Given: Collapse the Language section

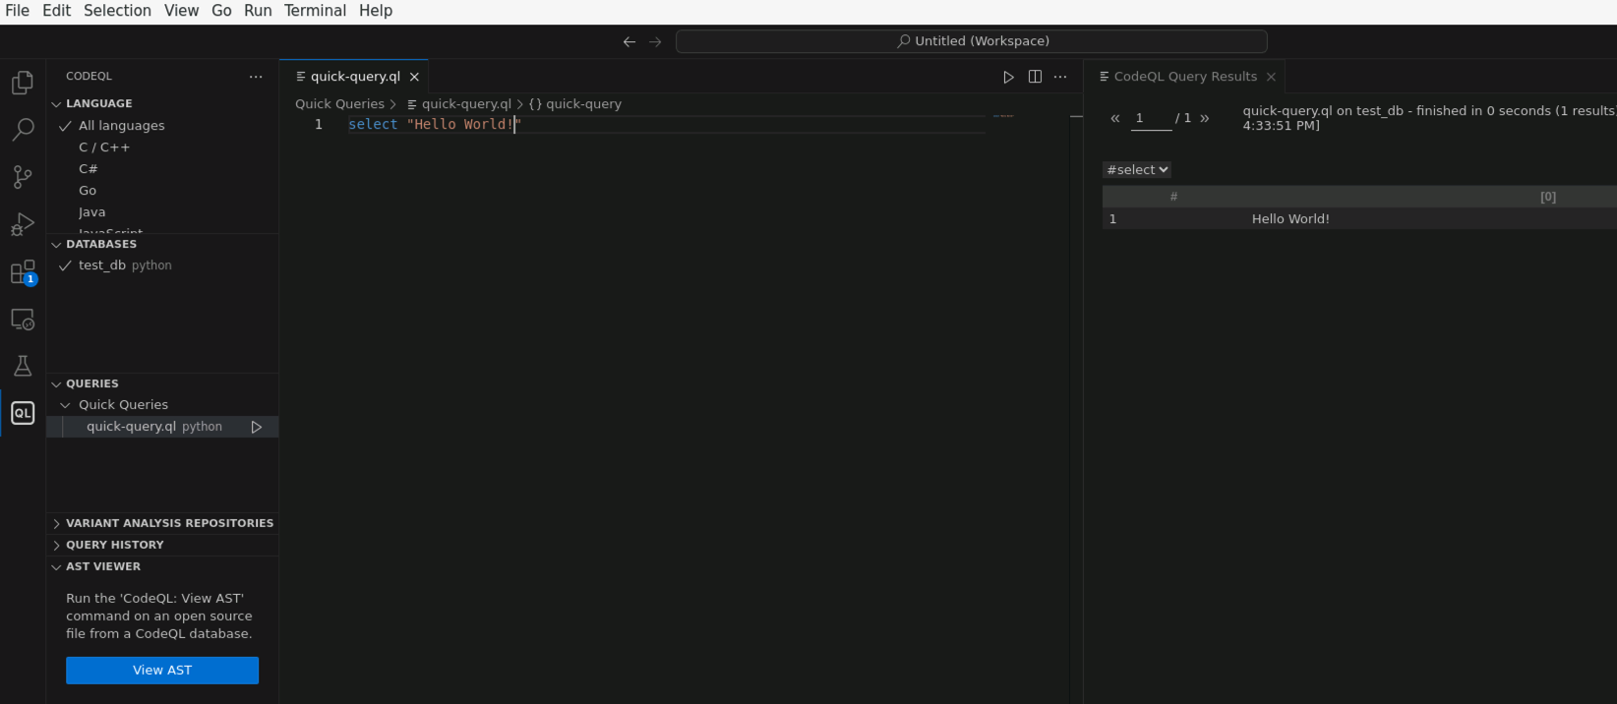Looking at the screenshot, I should [56, 103].
